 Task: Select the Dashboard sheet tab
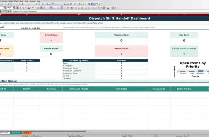4,133
